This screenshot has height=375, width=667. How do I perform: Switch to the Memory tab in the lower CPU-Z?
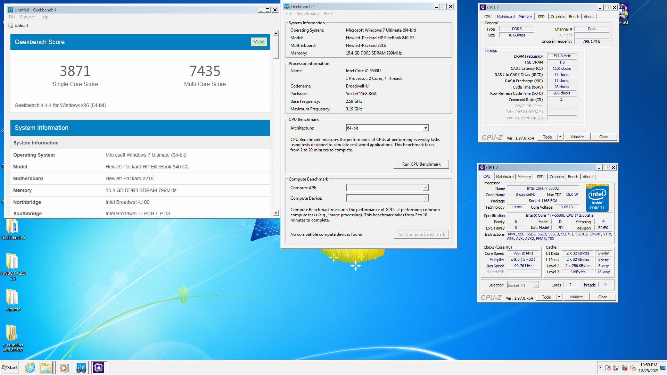(524, 177)
